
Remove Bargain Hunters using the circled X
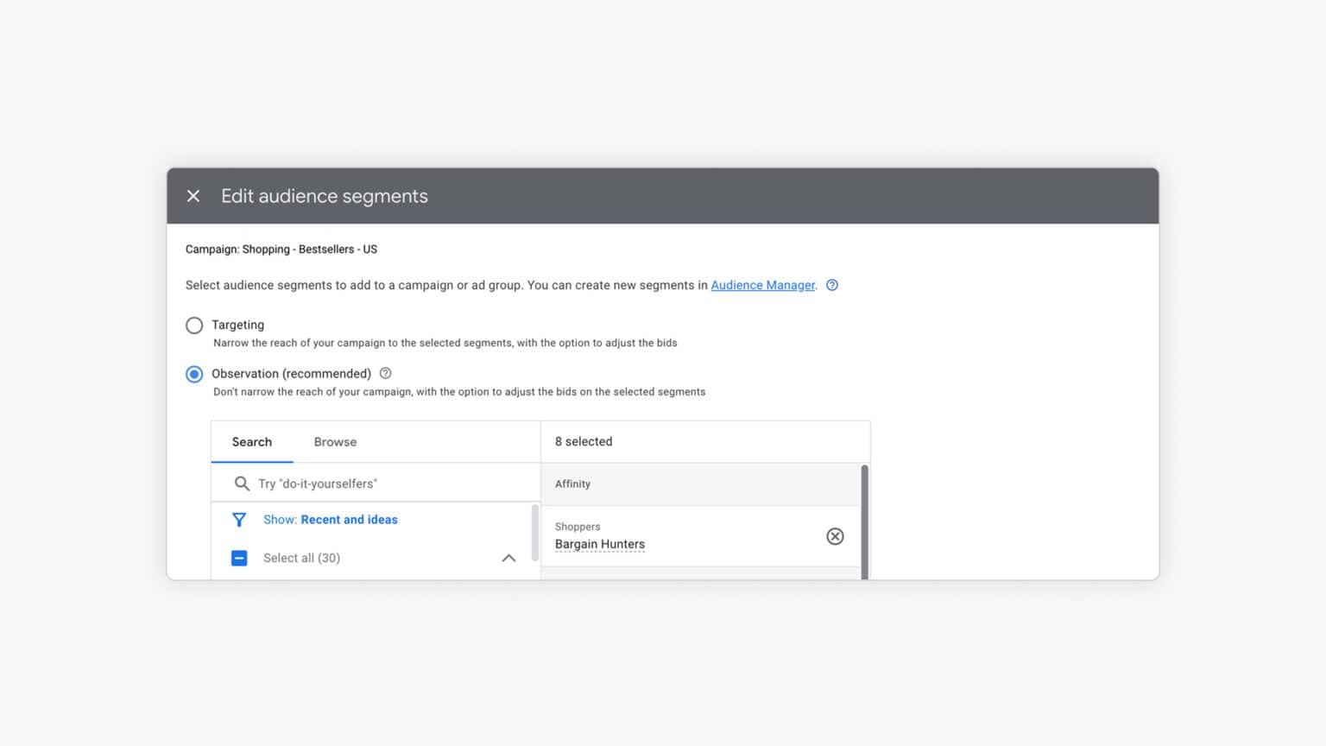click(x=835, y=536)
